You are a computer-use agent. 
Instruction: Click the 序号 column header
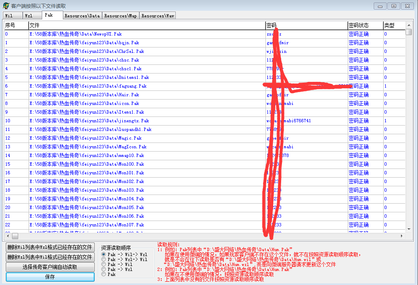point(17,25)
